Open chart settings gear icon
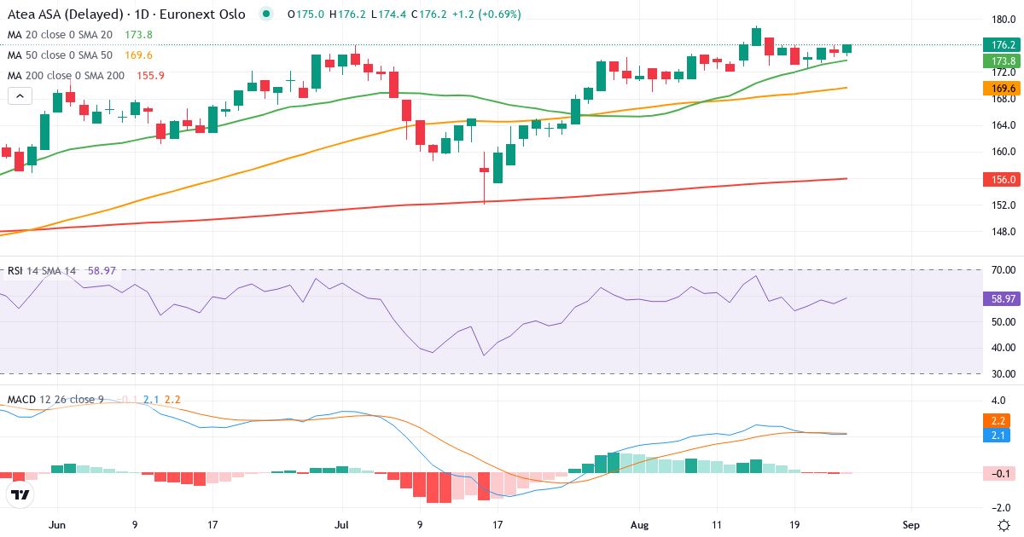Screen dimensions: 1024x537 click(1004, 524)
